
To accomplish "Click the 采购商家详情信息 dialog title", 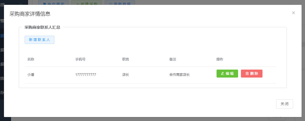I will tap(30, 14).
